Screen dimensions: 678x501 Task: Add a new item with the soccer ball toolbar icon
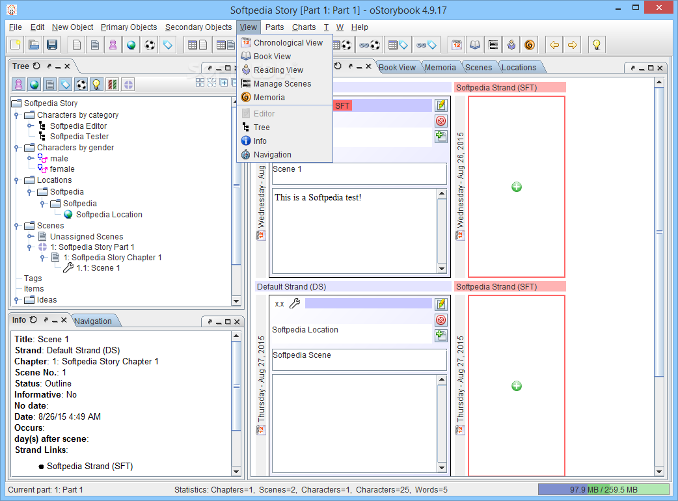click(x=150, y=44)
